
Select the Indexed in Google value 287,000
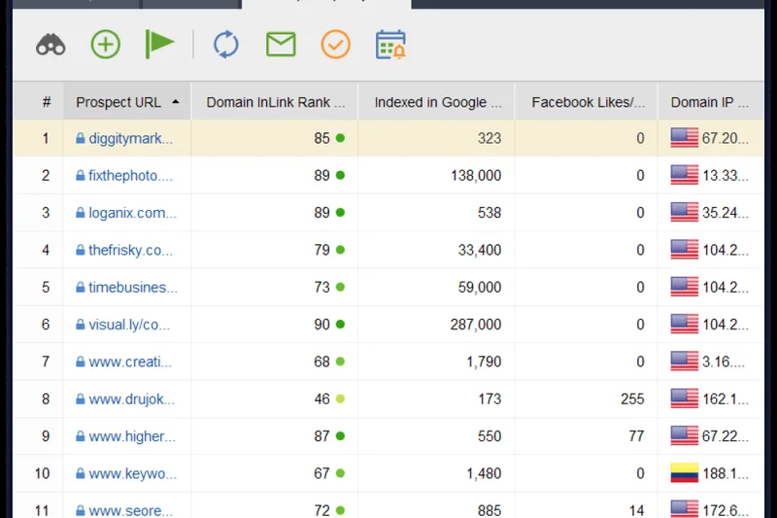tap(476, 325)
